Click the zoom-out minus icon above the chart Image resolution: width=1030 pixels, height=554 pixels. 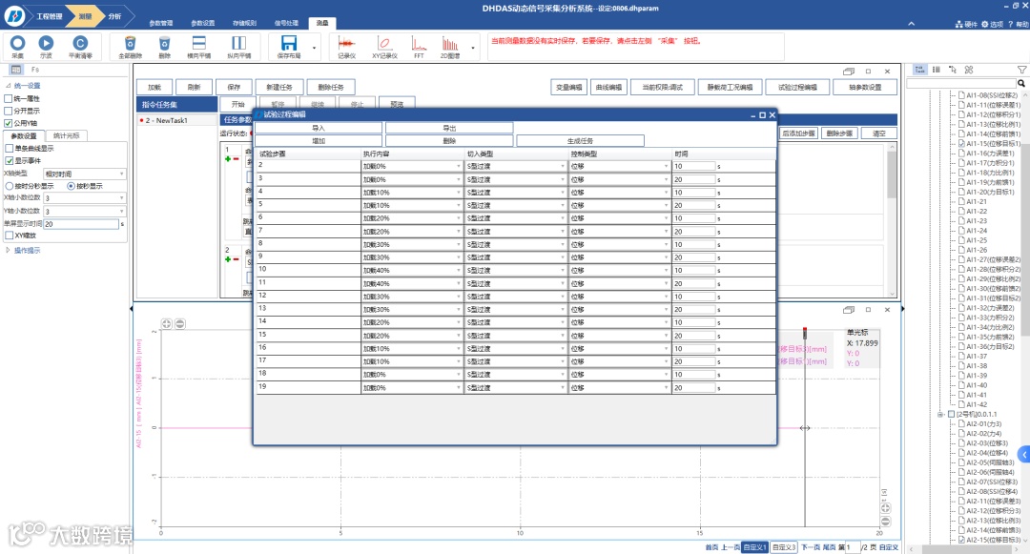(180, 323)
